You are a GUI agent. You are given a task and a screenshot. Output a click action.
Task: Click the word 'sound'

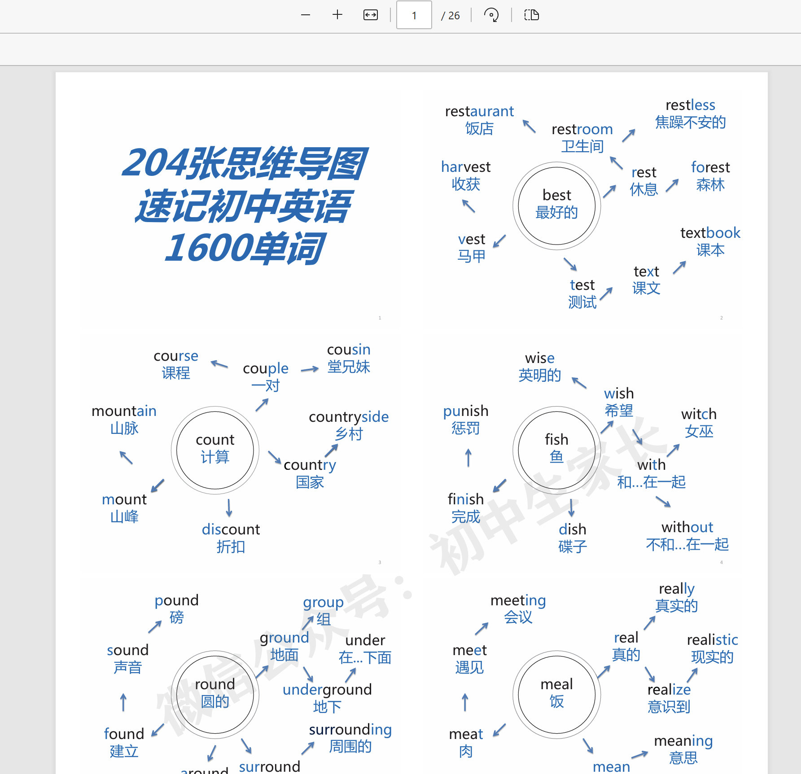click(127, 650)
